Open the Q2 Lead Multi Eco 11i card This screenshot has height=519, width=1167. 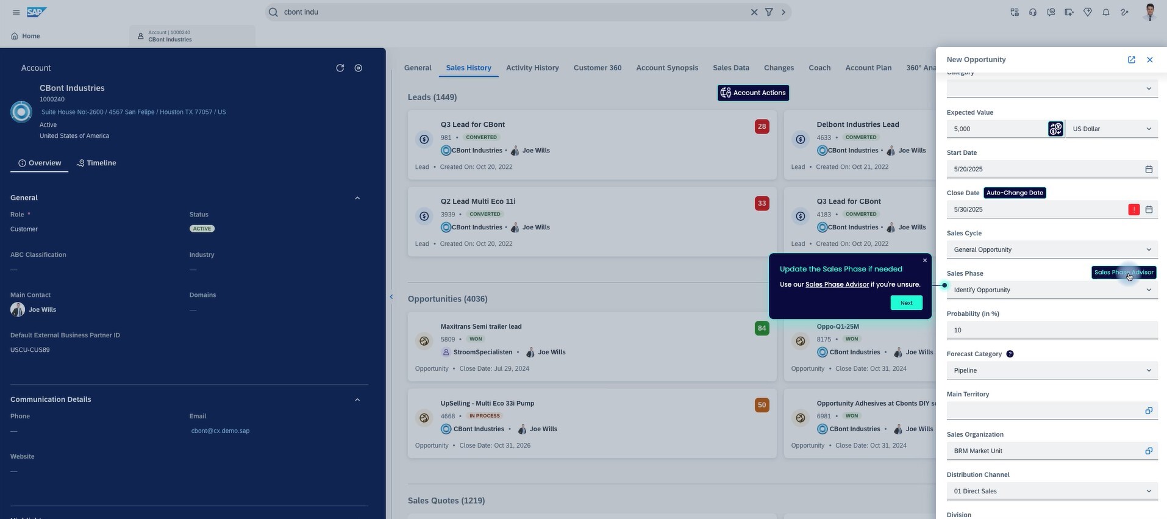point(592,222)
